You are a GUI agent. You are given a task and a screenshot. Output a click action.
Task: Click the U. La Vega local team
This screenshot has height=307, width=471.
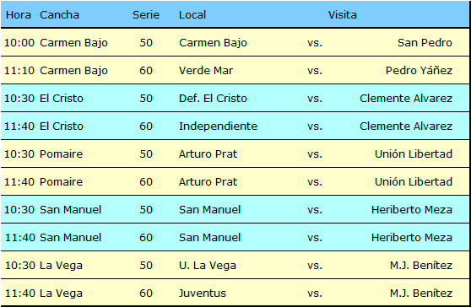(x=208, y=266)
